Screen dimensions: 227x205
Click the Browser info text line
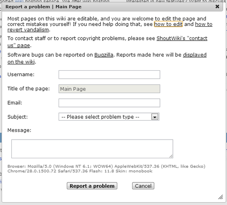coord(106,169)
